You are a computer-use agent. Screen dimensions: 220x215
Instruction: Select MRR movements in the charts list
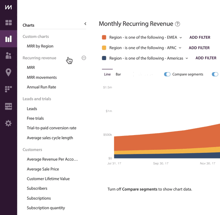click(42, 77)
